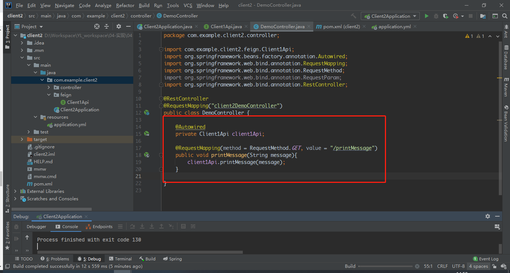Expand External Libraries node

(x=16, y=191)
